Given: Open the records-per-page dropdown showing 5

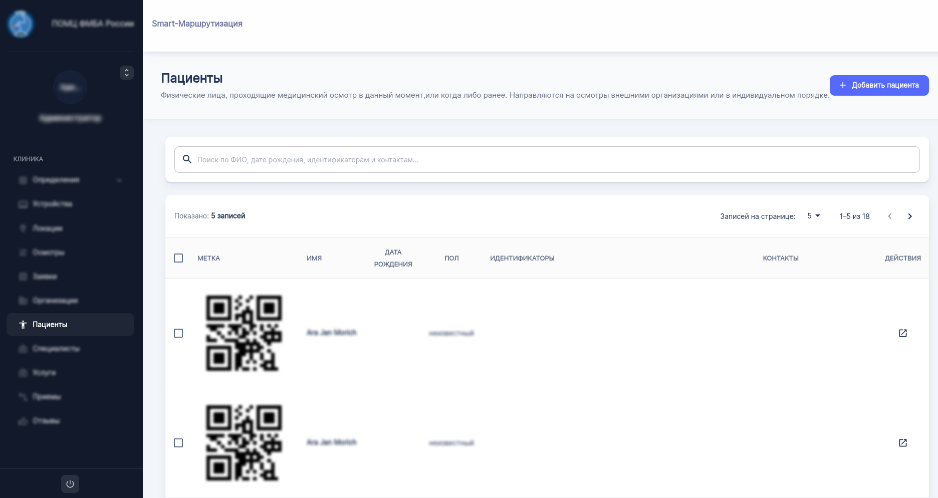Looking at the screenshot, I should coord(813,216).
